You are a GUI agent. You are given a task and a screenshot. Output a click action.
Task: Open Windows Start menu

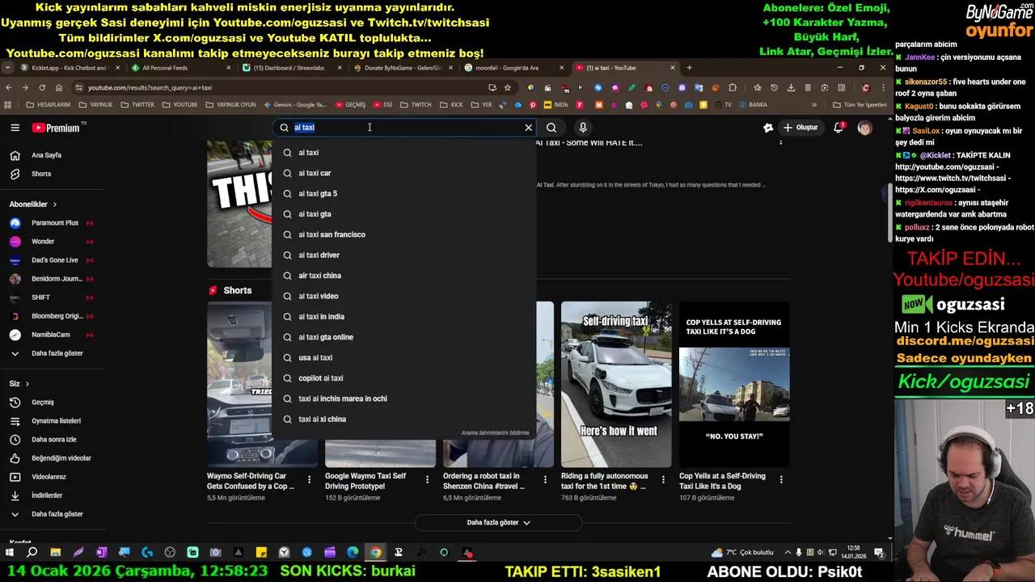[x=10, y=553]
